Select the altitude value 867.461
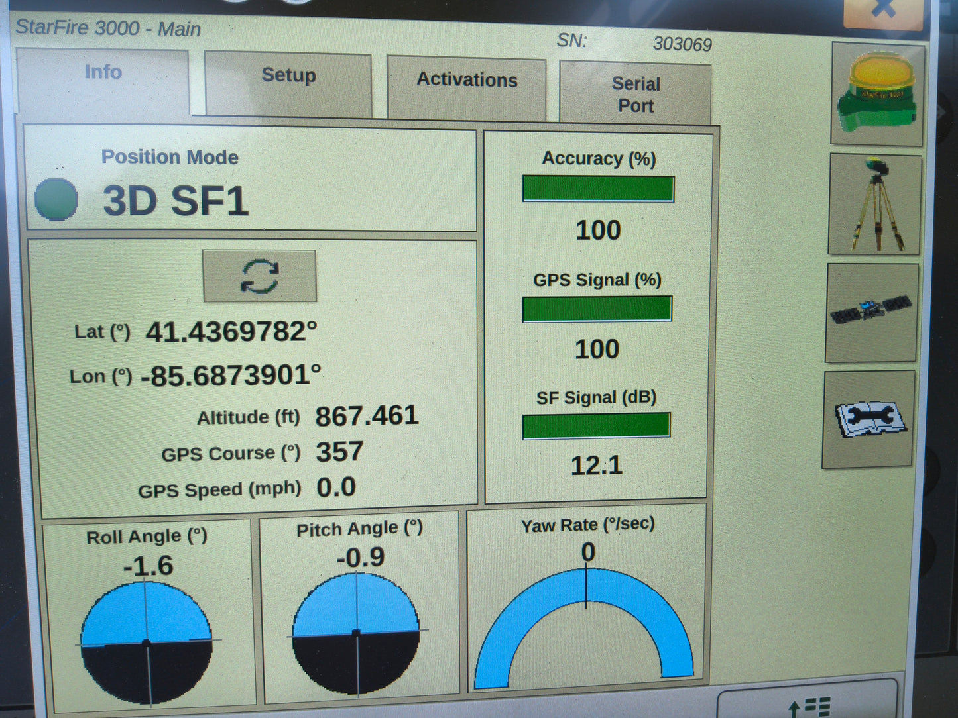The width and height of the screenshot is (958, 718). 367,416
